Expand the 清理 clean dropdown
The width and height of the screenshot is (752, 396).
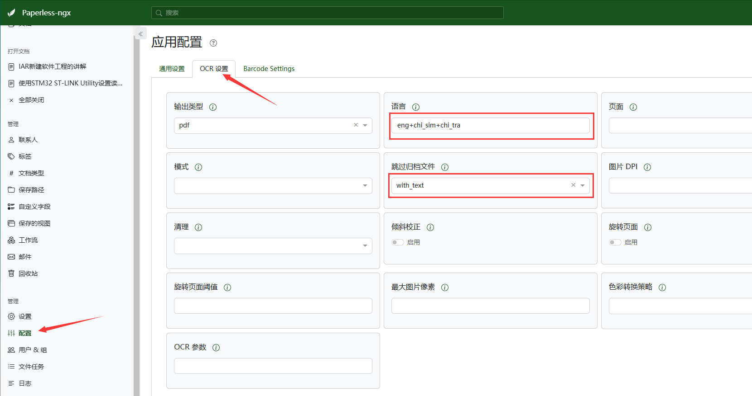(365, 246)
